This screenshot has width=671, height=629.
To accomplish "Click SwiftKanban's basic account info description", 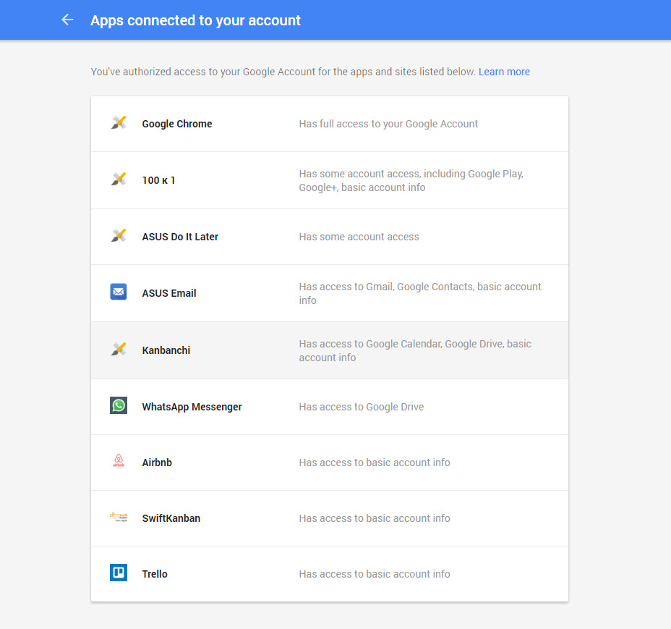I will tap(375, 518).
